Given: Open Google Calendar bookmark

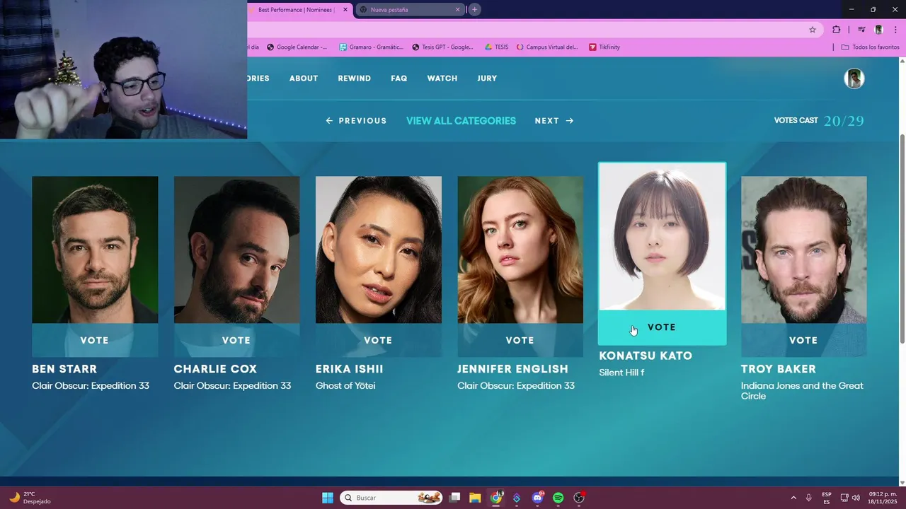Looking at the screenshot, I should coord(297,47).
